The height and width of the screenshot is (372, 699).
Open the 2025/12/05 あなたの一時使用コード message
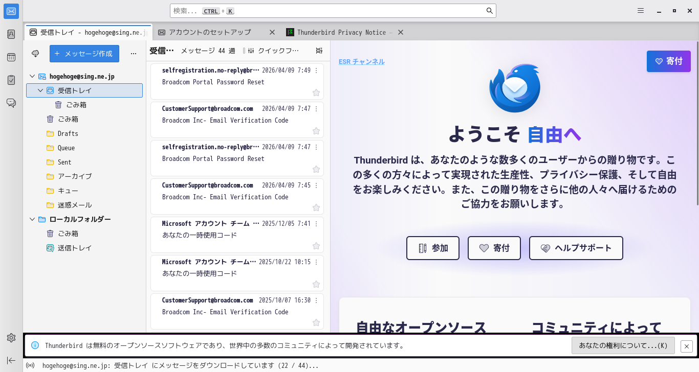coord(237,235)
